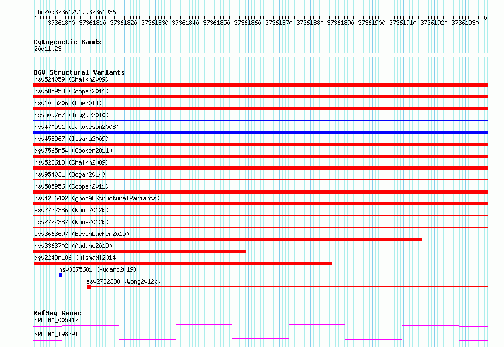Click the red bar under nsv458967
The height and width of the screenshot is (347, 504).
coord(260,144)
